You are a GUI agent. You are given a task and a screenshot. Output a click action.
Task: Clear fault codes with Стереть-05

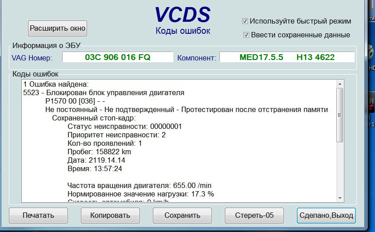(x=254, y=215)
